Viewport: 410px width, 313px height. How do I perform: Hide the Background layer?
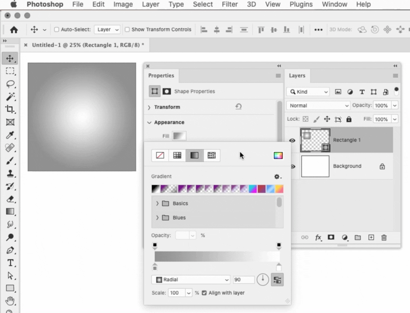[292, 166]
